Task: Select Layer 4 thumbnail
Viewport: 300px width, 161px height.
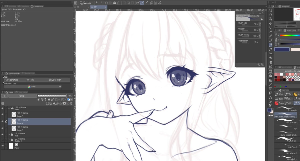Action: coord(13,121)
